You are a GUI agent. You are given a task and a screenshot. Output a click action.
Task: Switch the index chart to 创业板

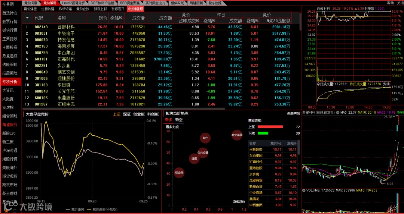139,114
